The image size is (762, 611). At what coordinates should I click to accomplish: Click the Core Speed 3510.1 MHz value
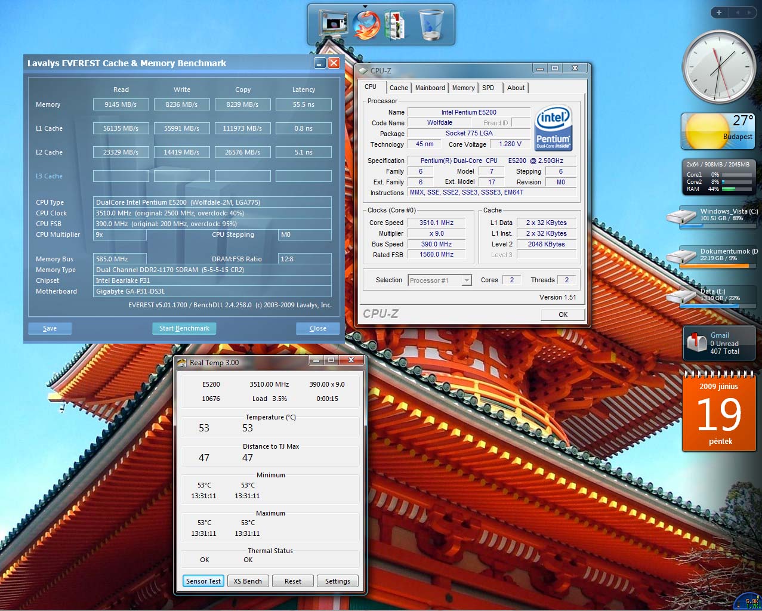pyautogui.click(x=436, y=223)
